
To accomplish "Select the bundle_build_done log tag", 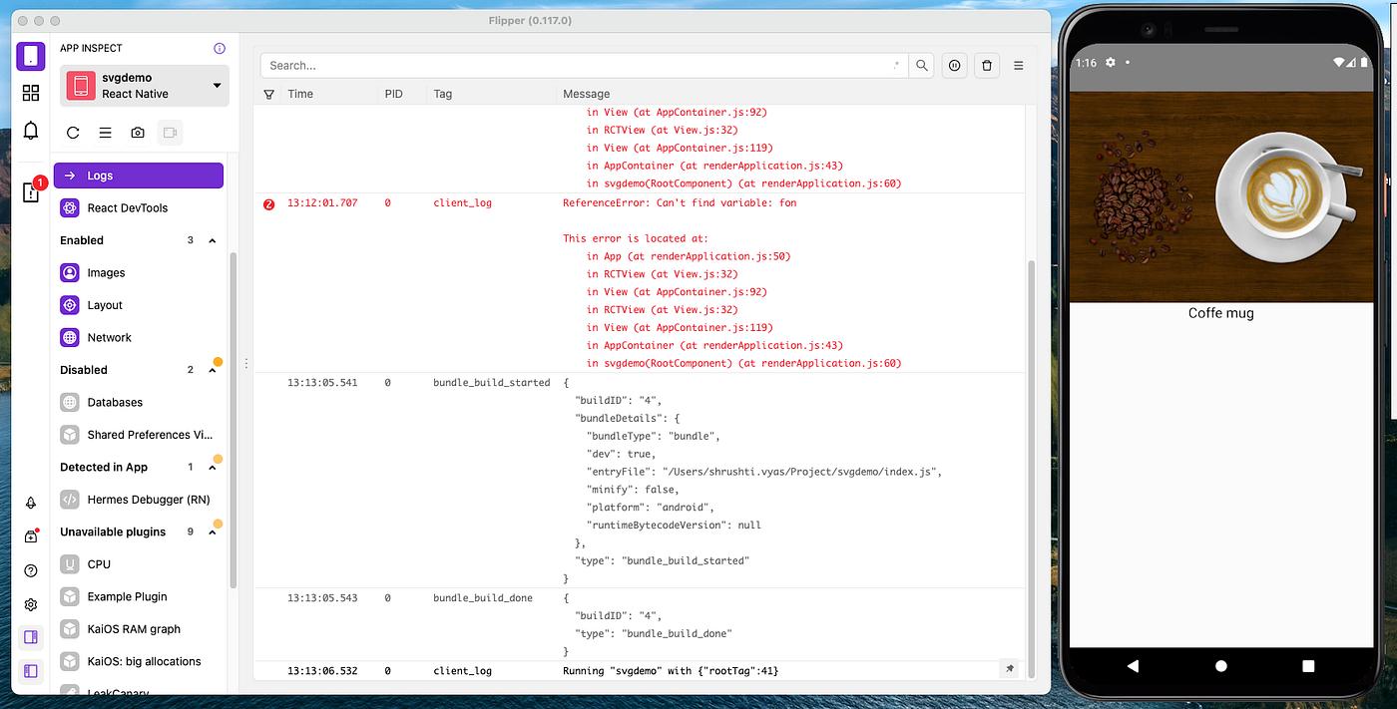I will click(483, 598).
